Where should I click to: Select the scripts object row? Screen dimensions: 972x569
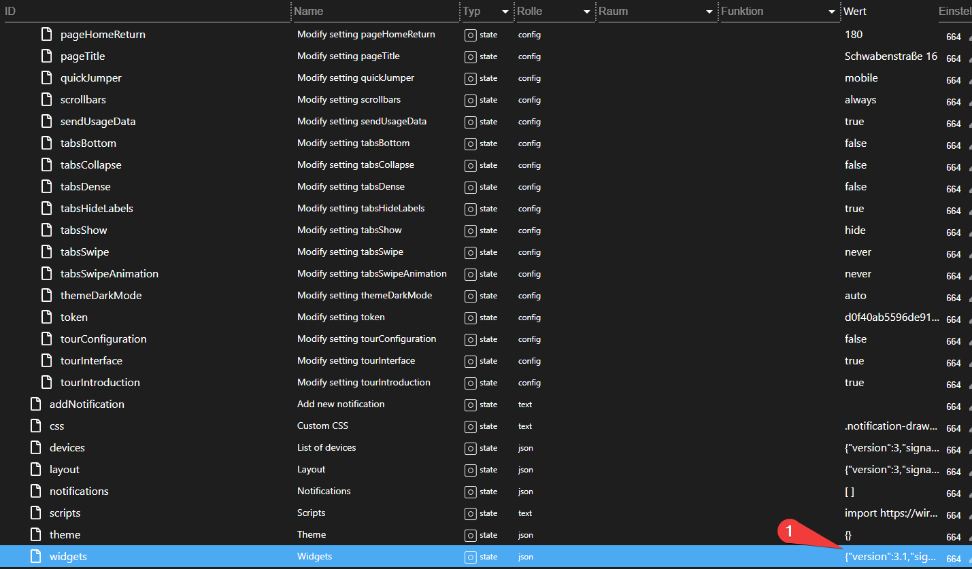[x=486, y=513]
